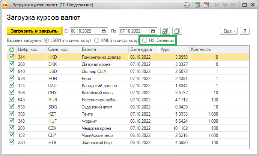Click the Канадский доллар cell
Viewport: 259px width, 156px height.
tap(104, 86)
